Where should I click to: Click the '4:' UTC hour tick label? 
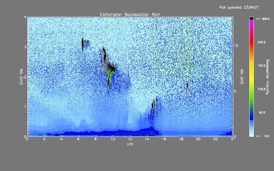click(x=62, y=139)
